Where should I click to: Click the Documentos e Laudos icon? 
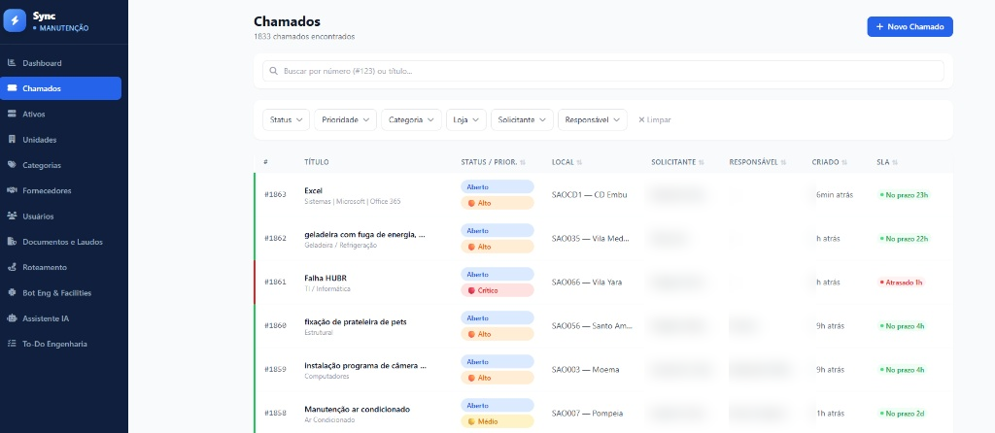click(12, 242)
